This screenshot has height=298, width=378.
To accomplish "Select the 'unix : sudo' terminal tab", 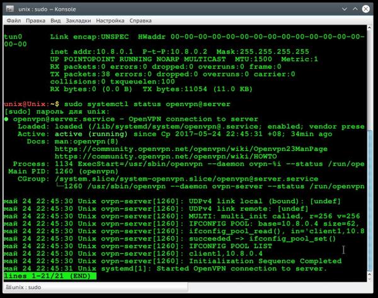I will point(96,287).
